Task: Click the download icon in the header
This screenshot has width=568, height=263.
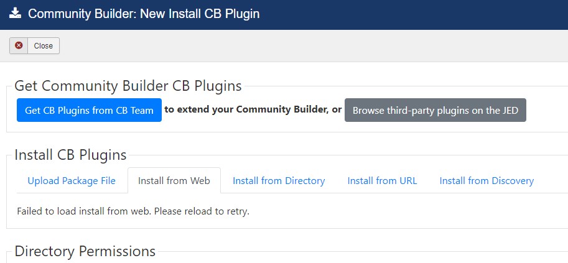Action: [15, 14]
